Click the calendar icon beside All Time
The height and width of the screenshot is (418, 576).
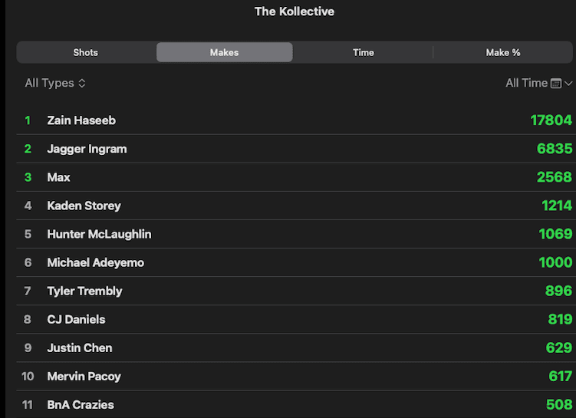click(556, 84)
